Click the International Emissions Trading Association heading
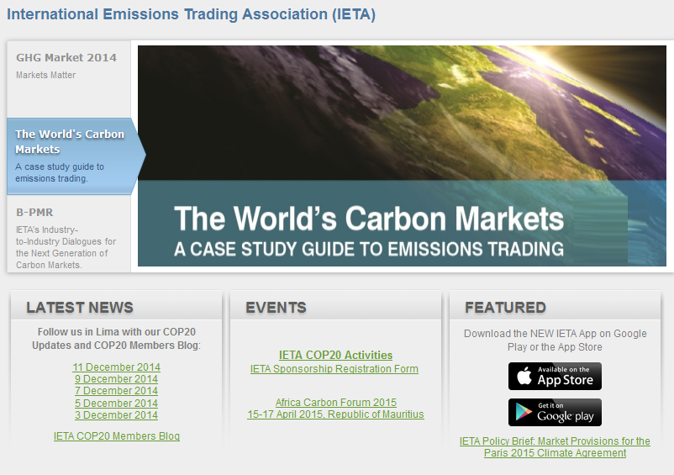The width and height of the screenshot is (674, 475). 191,14
